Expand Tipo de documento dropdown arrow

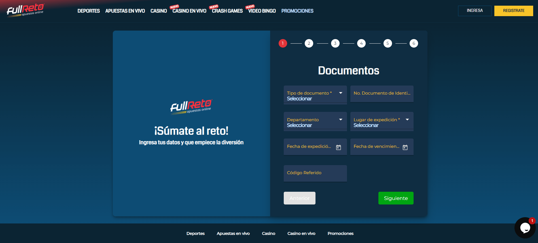[341, 93]
